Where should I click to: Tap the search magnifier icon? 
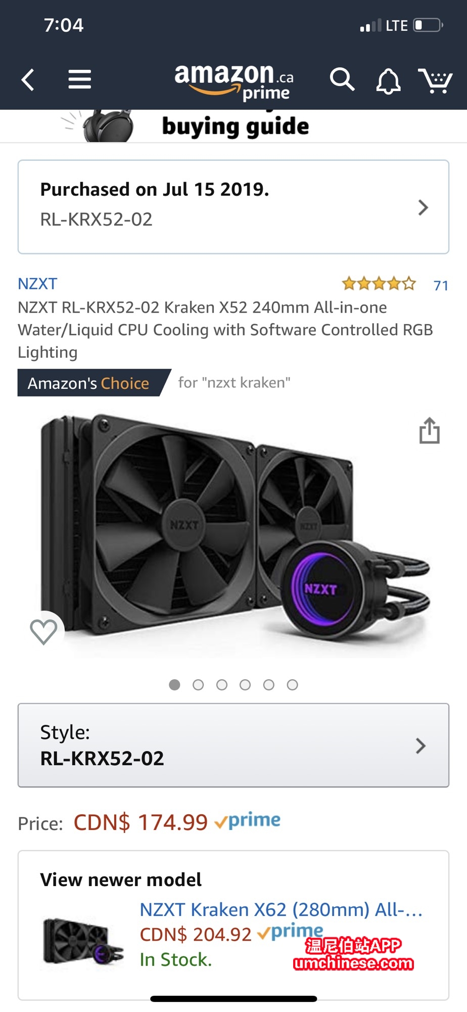(x=342, y=79)
